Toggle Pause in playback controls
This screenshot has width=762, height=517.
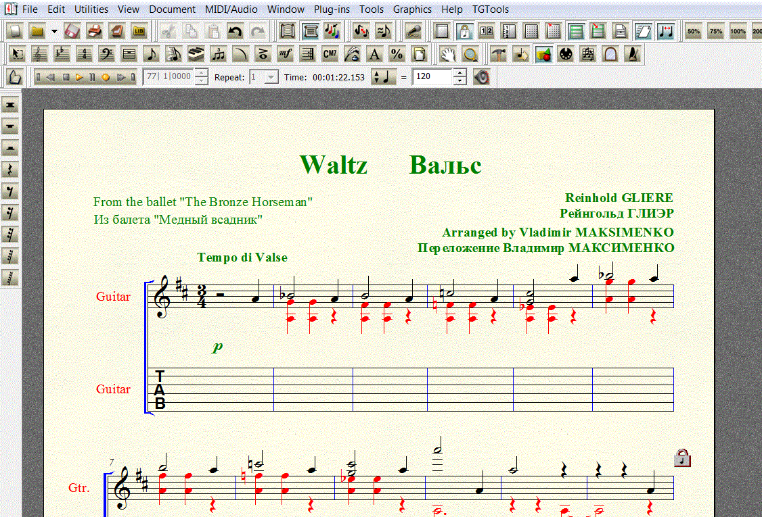92,77
